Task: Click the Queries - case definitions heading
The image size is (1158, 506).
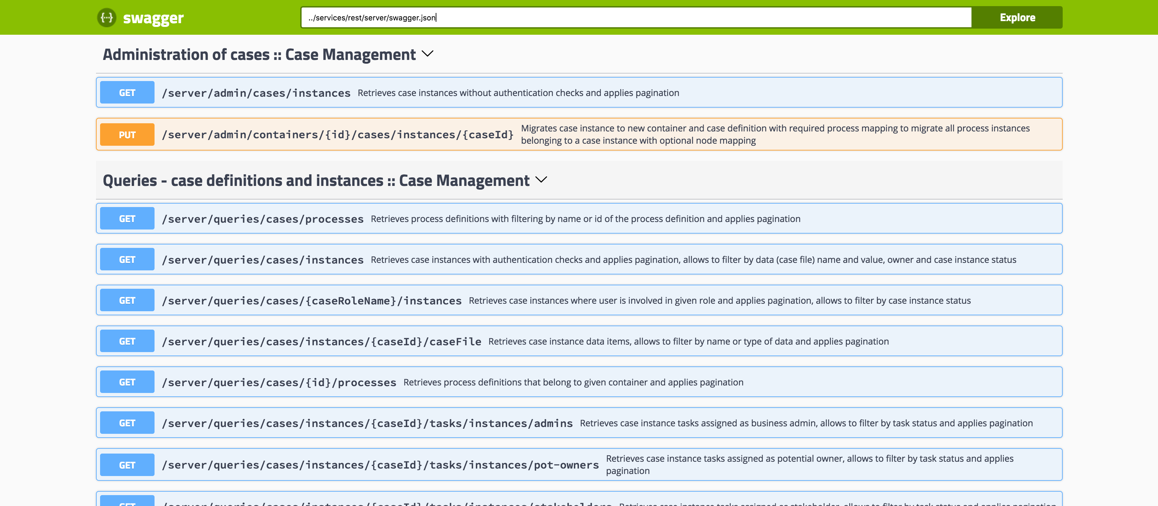Action: click(x=316, y=180)
